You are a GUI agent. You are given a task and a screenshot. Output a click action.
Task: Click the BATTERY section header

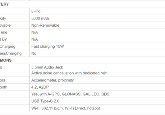(4, 4)
